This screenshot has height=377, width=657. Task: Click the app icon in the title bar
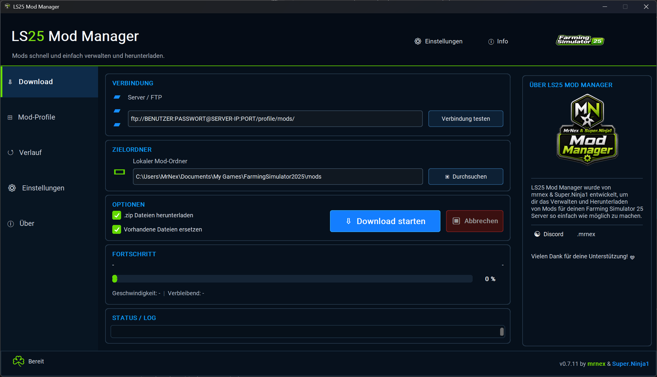pyautogui.click(x=7, y=6)
